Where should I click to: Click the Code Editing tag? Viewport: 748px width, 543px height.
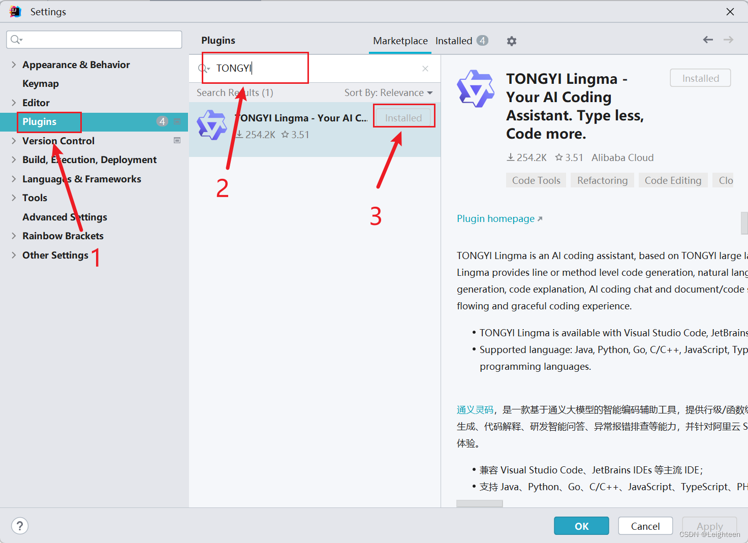pos(673,180)
